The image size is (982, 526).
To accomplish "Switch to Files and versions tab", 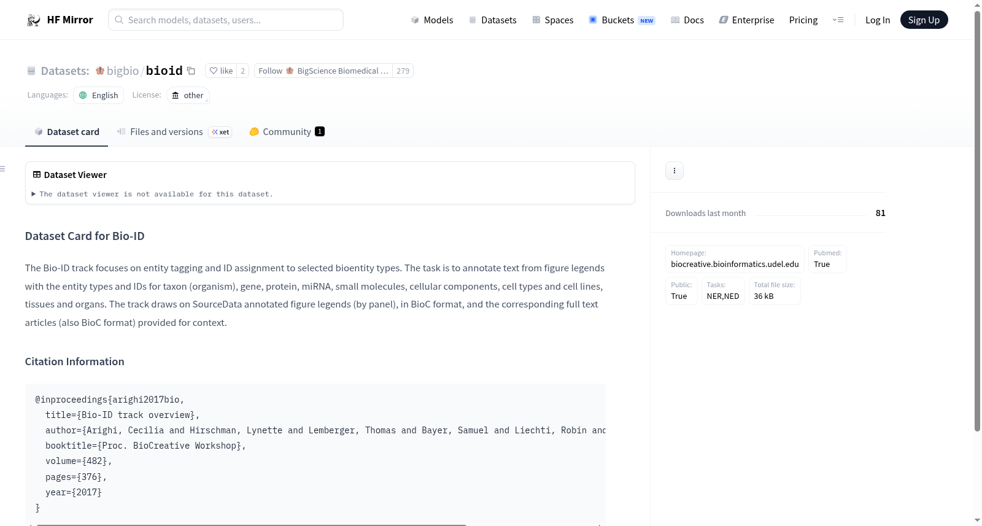I will click(x=174, y=132).
